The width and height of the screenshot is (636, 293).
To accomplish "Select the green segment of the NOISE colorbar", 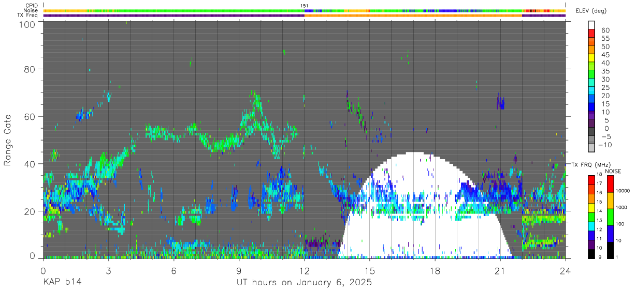I will (610, 217).
